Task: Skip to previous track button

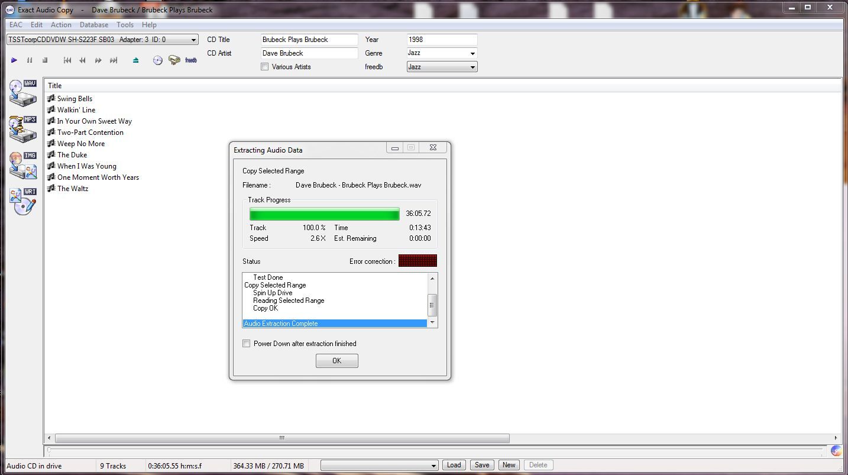Action: 67,60
